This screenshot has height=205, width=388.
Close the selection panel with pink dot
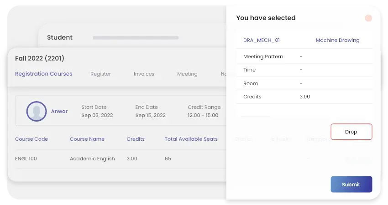tap(368, 18)
